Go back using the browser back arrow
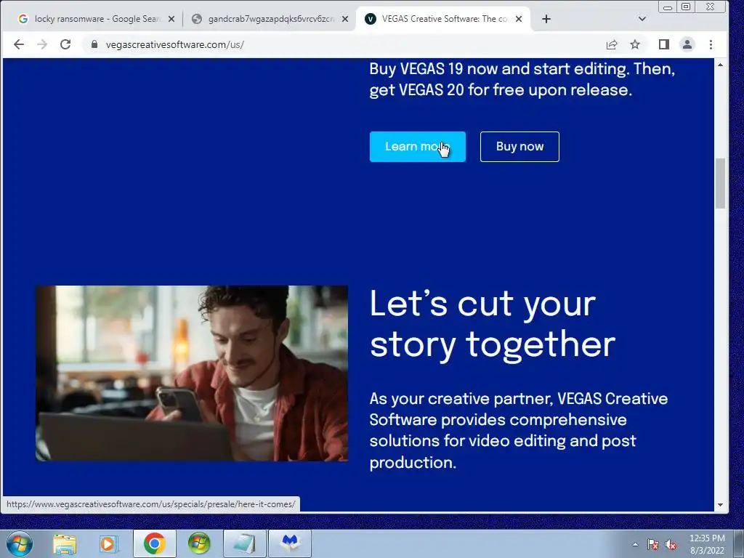Viewport: 744px width, 558px height. (18, 44)
